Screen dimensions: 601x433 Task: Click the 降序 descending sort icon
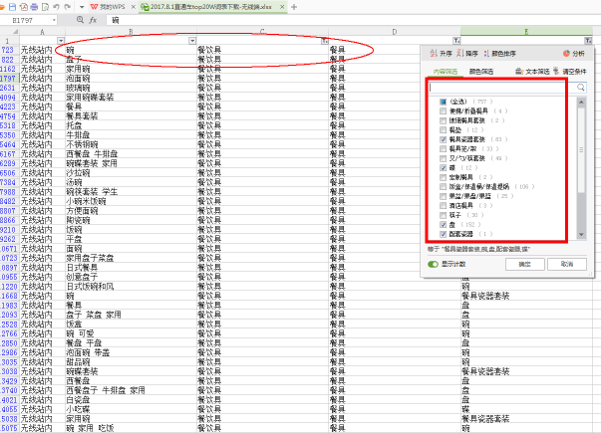point(460,54)
